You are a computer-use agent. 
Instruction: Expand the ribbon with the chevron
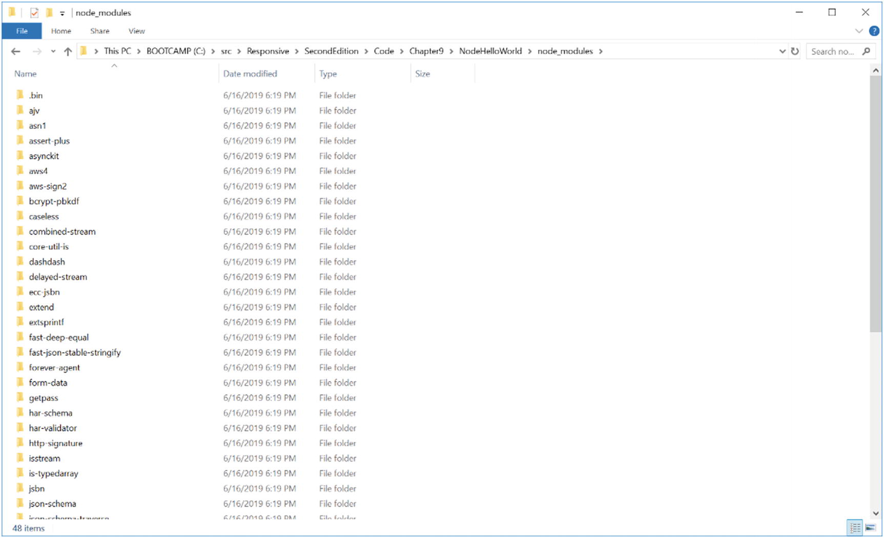point(859,31)
